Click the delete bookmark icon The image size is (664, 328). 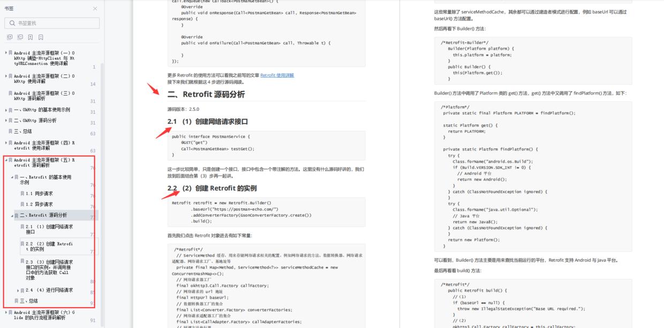point(41,37)
